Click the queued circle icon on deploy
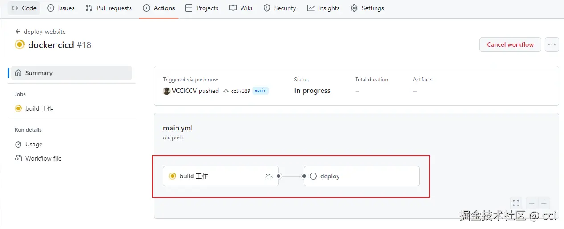This screenshot has height=229, width=564. pos(313,176)
